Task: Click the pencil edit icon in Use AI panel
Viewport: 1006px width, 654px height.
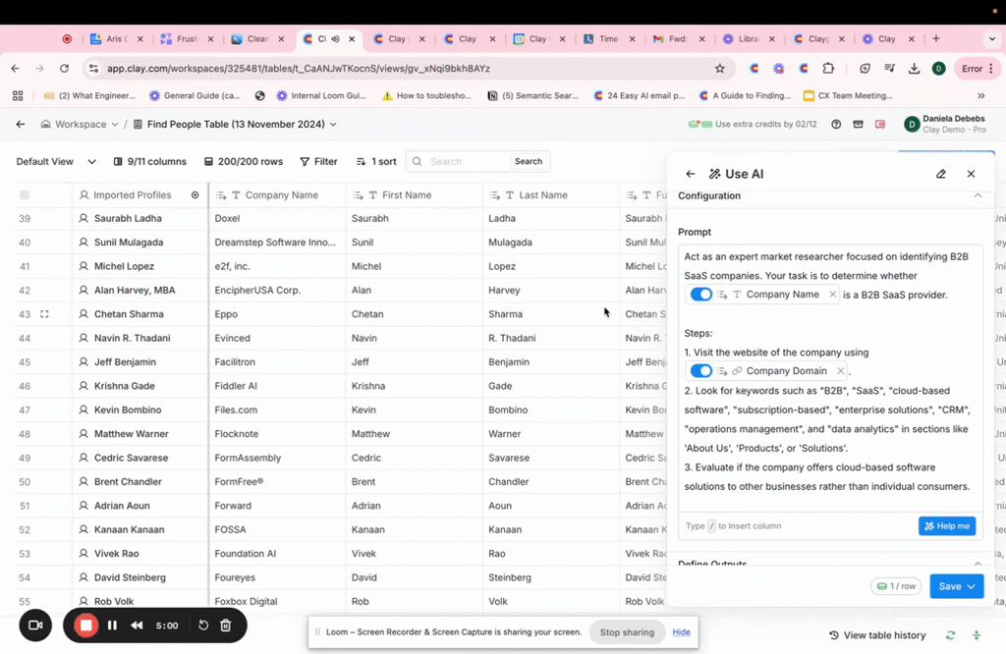Action: [x=941, y=174]
